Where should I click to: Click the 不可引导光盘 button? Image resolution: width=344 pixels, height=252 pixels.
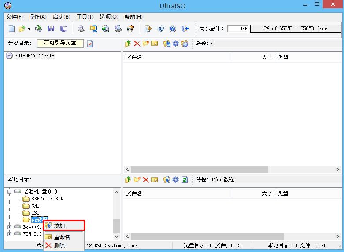tap(60, 43)
